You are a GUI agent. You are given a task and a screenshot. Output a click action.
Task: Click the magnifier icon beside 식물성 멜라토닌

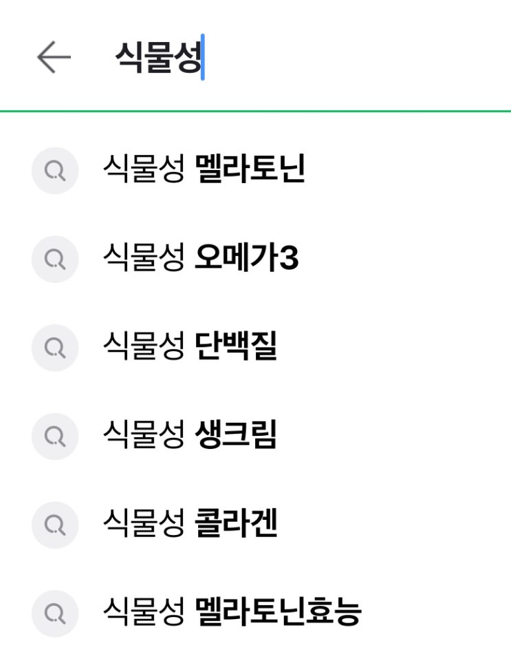point(54,170)
